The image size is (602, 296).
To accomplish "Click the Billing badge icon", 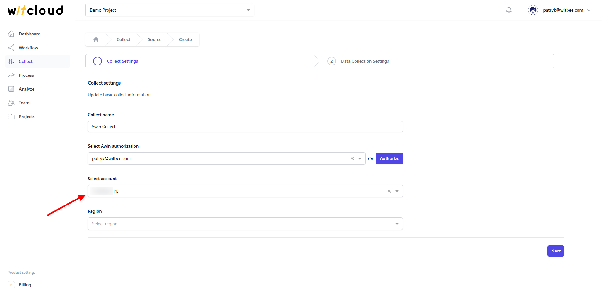I will pyautogui.click(x=11, y=285).
